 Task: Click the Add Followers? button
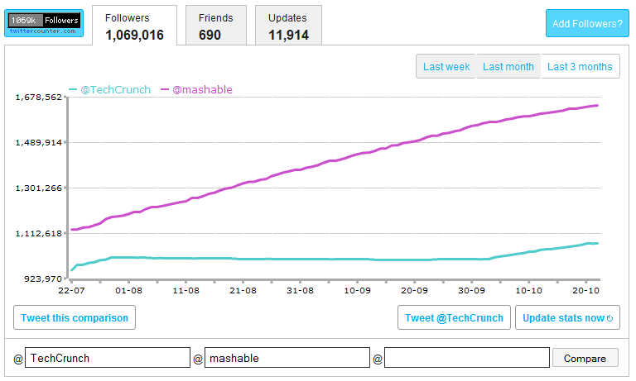tap(587, 23)
